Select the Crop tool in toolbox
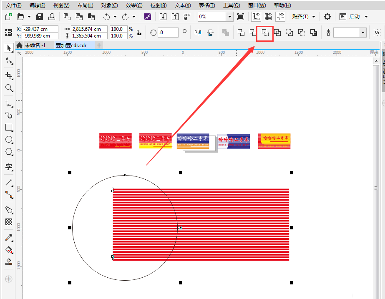 point(8,75)
